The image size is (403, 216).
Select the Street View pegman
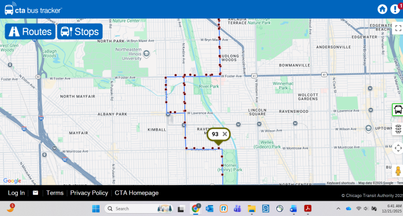click(398, 171)
